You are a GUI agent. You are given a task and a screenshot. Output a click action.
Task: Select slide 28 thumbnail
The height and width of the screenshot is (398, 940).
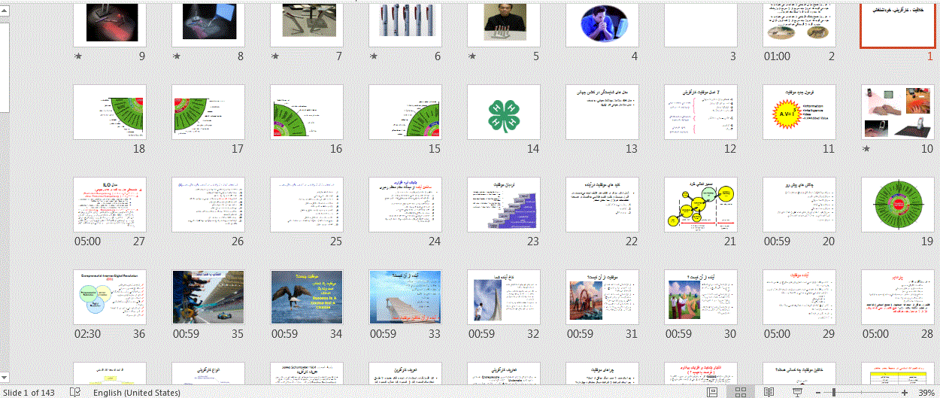coord(898,297)
